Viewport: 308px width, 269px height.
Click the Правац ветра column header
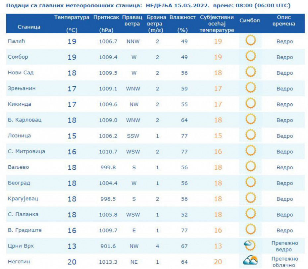132,21
